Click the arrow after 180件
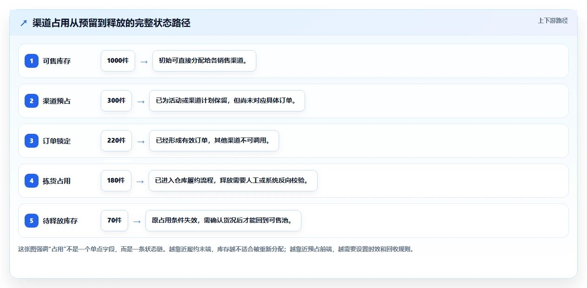This screenshot has height=288, width=587. pos(140,181)
